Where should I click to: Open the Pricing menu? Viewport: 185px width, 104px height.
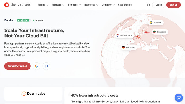(43, 5)
